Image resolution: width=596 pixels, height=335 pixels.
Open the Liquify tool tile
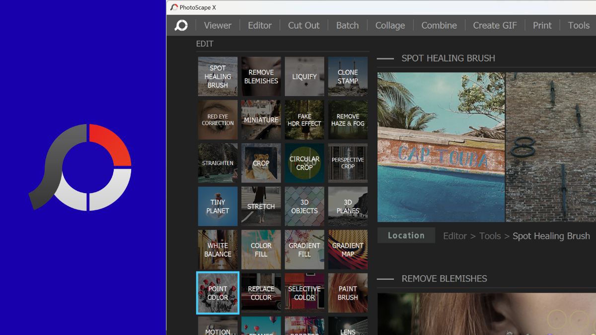click(304, 76)
